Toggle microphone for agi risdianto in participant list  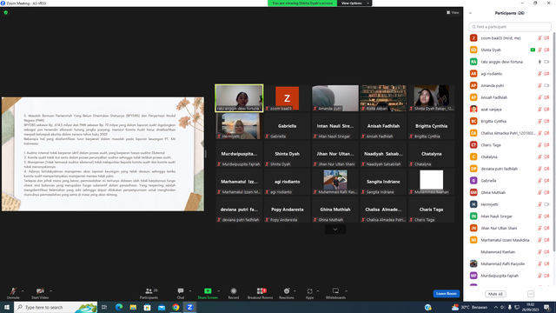(x=539, y=74)
